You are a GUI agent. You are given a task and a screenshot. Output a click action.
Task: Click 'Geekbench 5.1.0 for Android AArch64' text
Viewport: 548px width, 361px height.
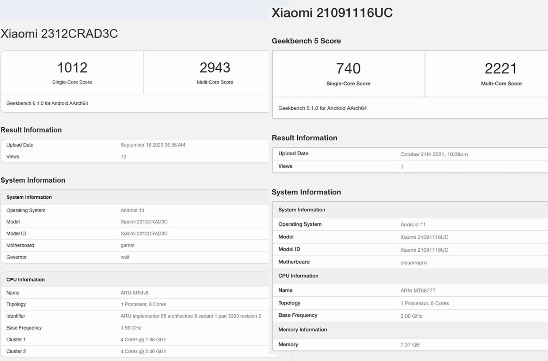[x=323, y=108]
